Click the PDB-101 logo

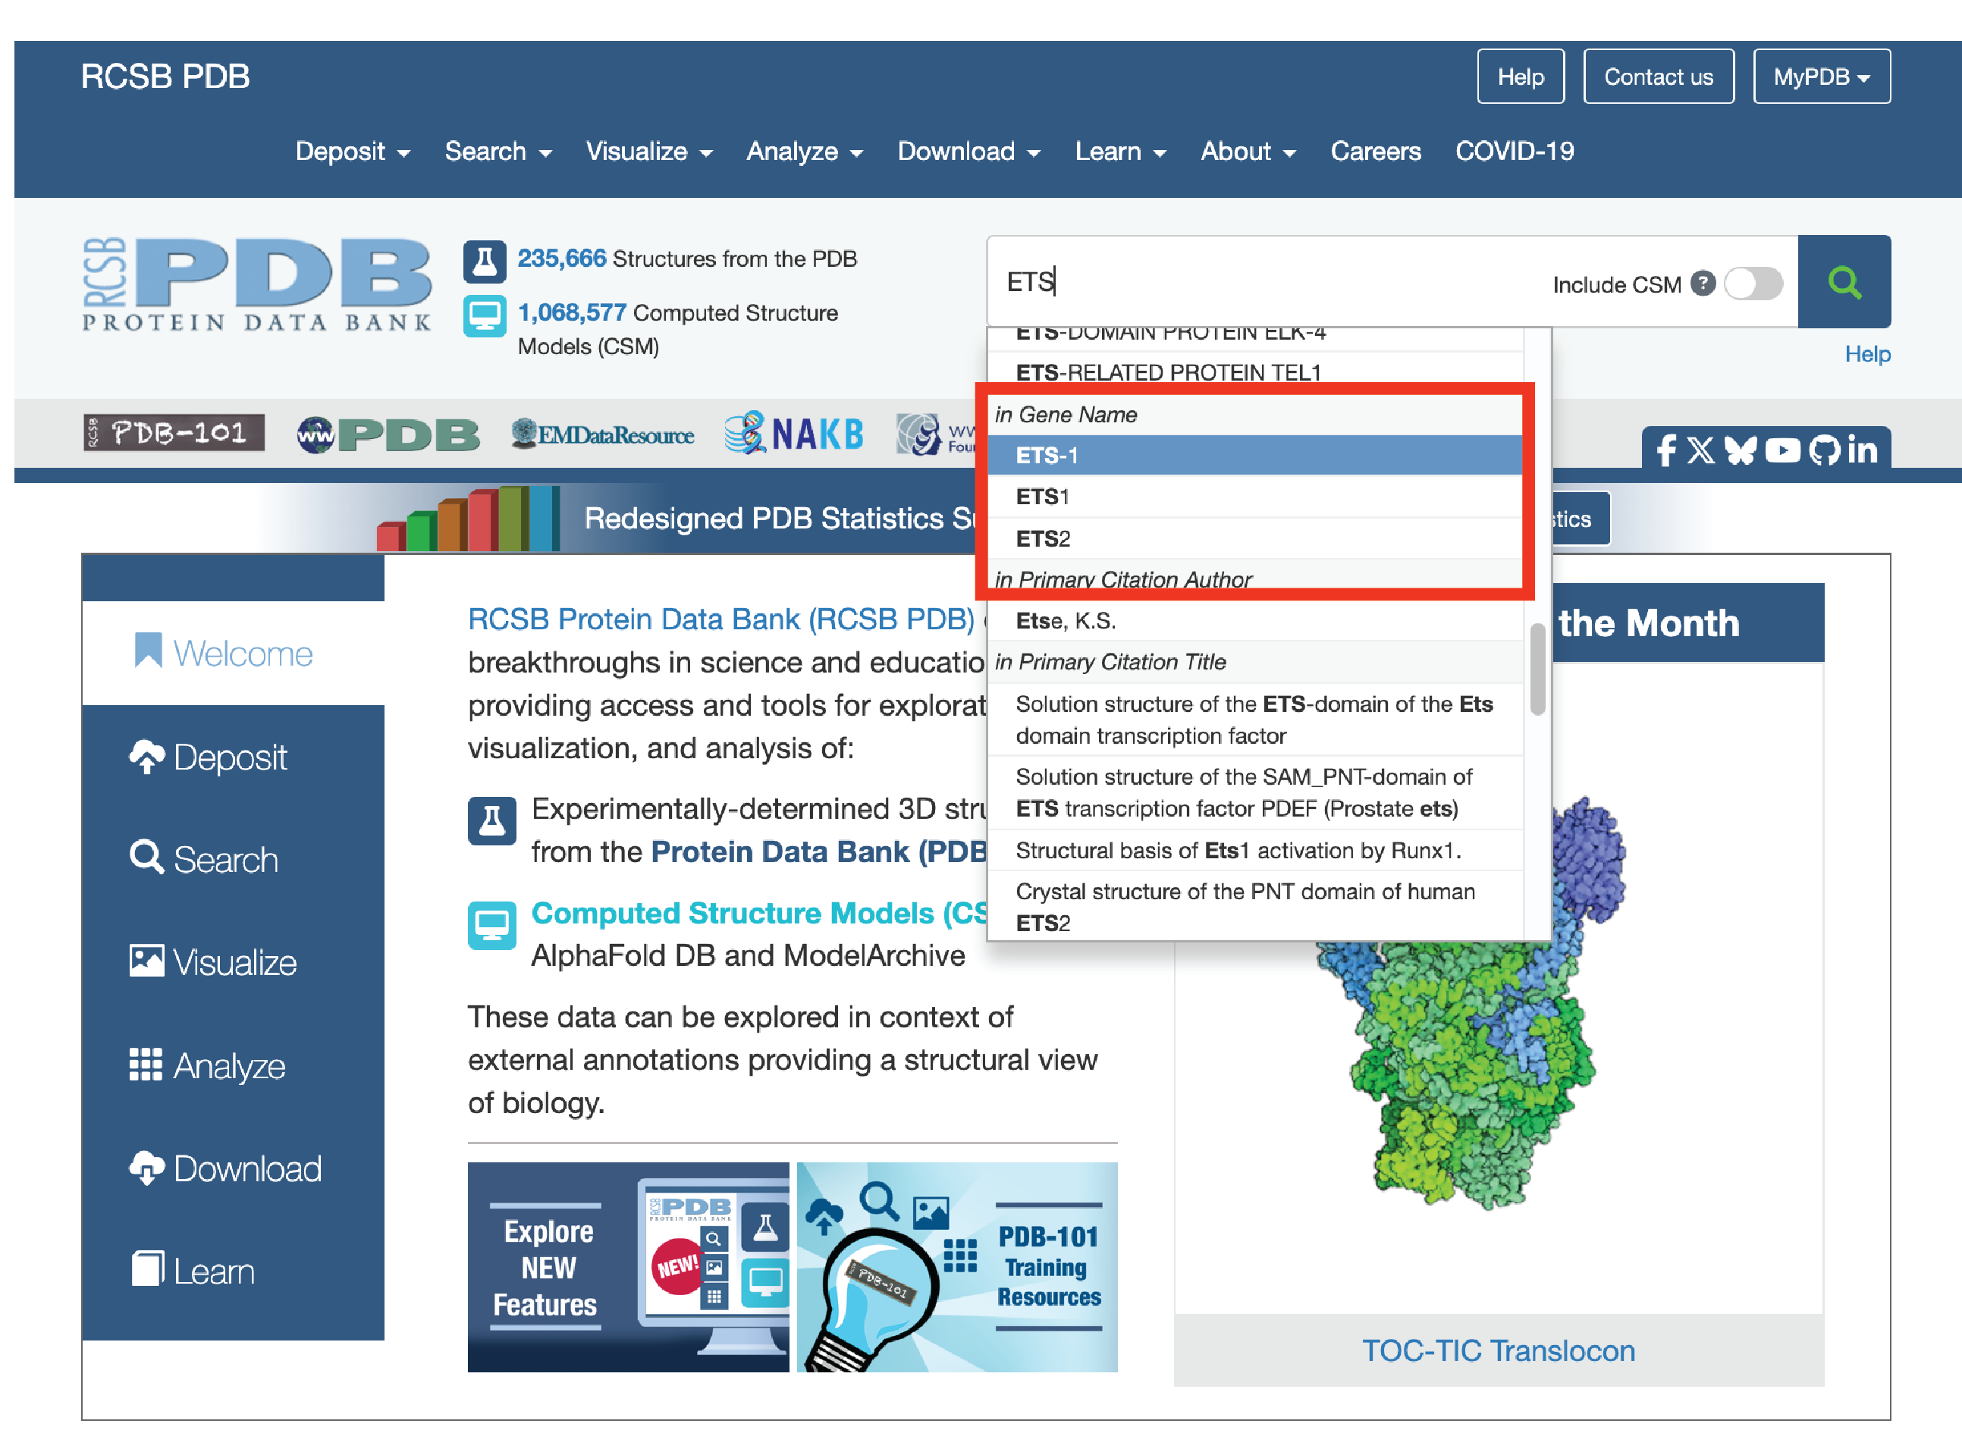coord(174,433)
